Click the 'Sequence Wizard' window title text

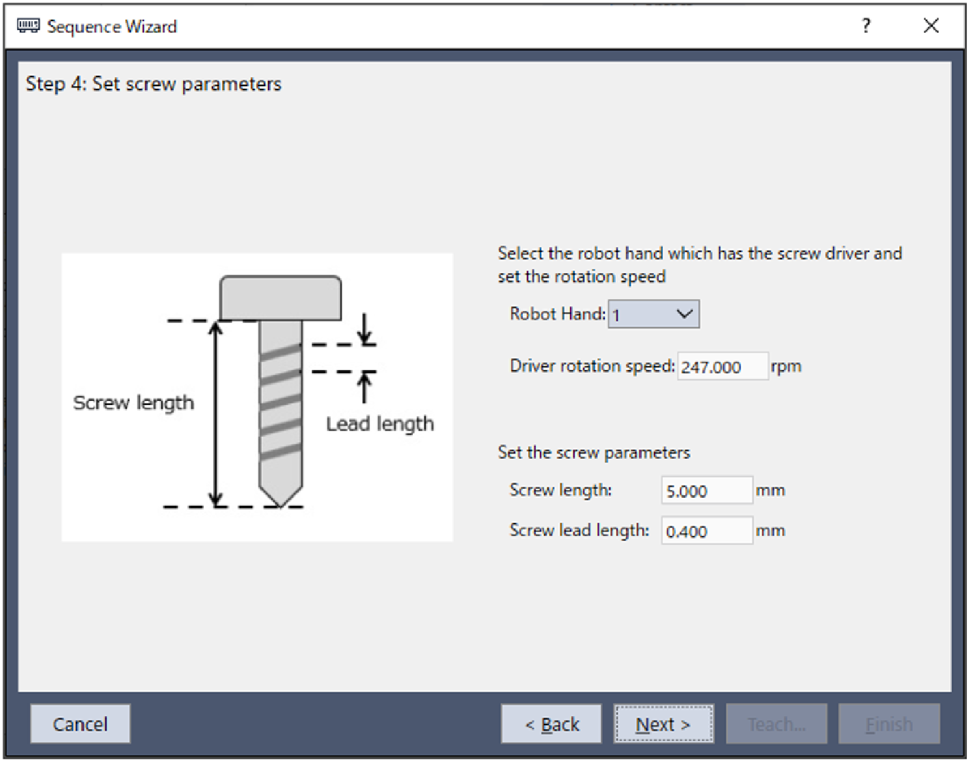click(x=112, y=27)
